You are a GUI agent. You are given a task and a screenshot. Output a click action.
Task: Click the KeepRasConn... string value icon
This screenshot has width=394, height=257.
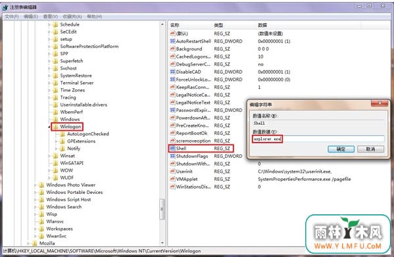click(x=172, y=87)
